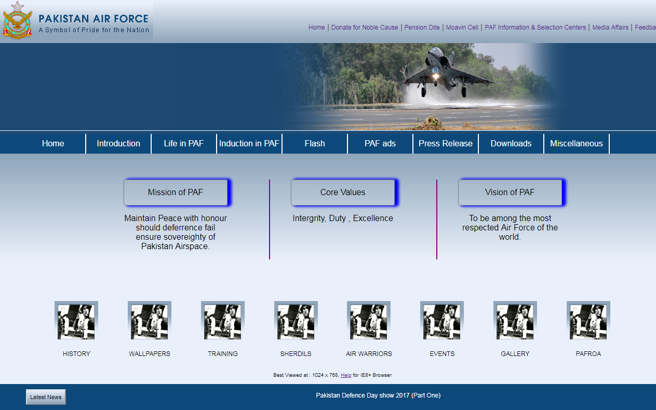Open the AIR WARRIORS thumbnail icon

pos(369,320)
